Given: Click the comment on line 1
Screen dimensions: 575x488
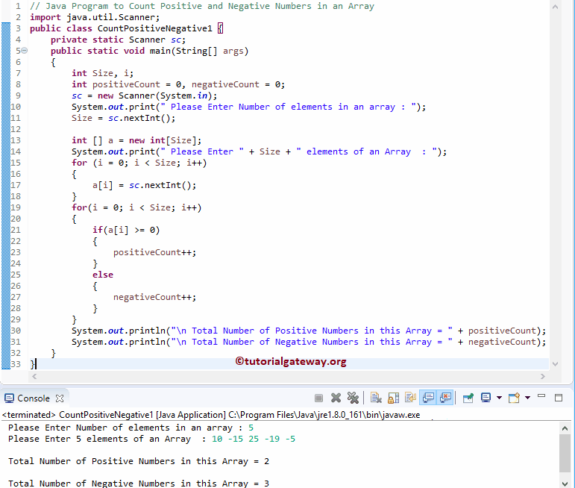Looking at the screenshot, I should [x=202, y=6].
